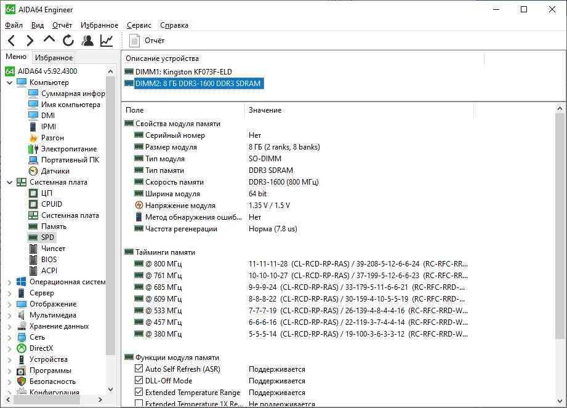Click the ЦП processor chip icon
Image resolution: width=567 pixels, height=408 pixels.
(33, 193)
